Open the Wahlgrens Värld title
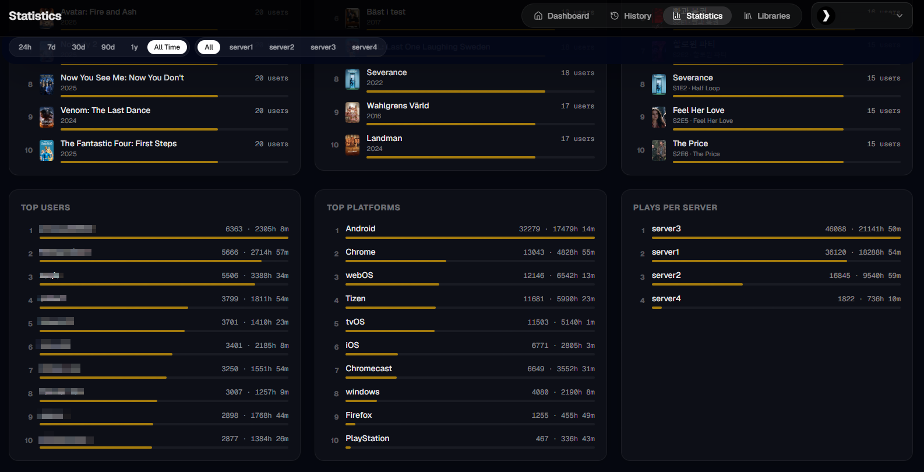 point(398,105)
